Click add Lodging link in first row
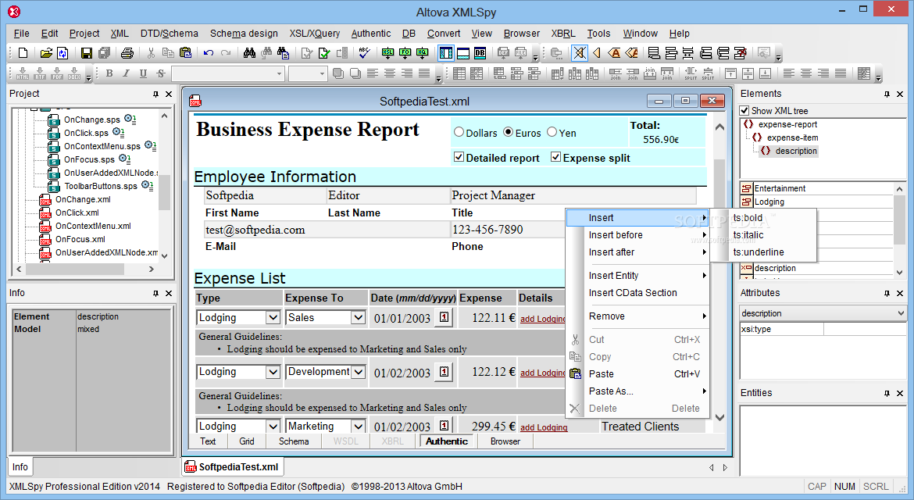This screenshot has height=500, width=914. tap(543, 319)
